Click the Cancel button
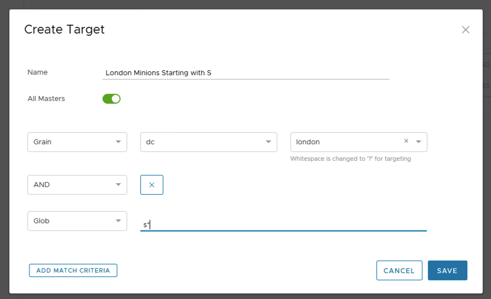491x299 pixels. 399,270
